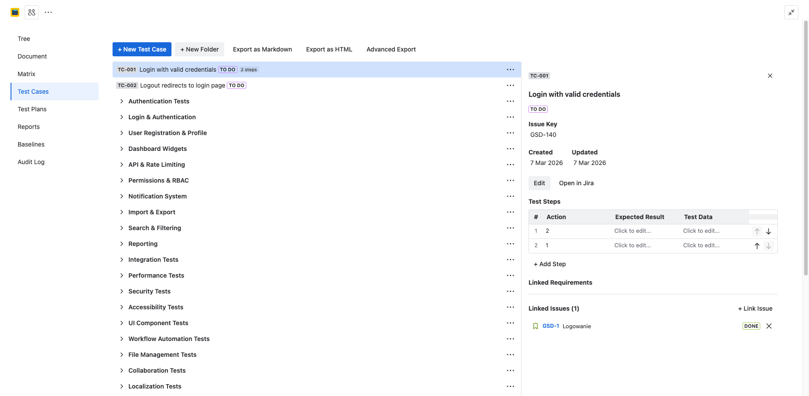Click the yellow app logo icon top-left
Screen dimensions: 809x396
click(15, 12)
